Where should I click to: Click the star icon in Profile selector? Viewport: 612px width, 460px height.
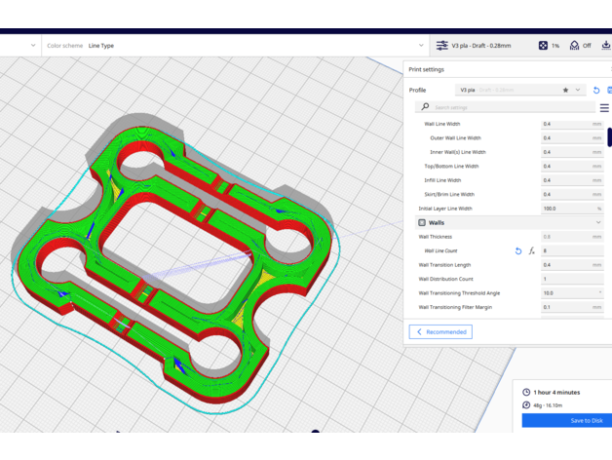click(x=565, y=90)
